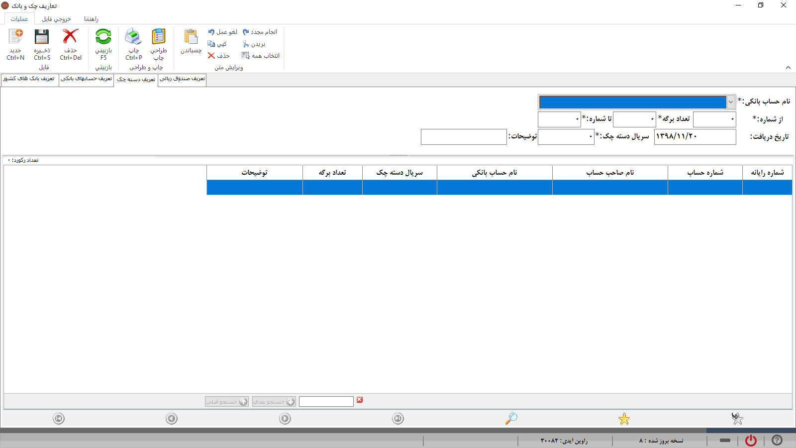Refresh the list with the بازبینی icon
This screenshot has height=448, width=796.
click(103, 38)
